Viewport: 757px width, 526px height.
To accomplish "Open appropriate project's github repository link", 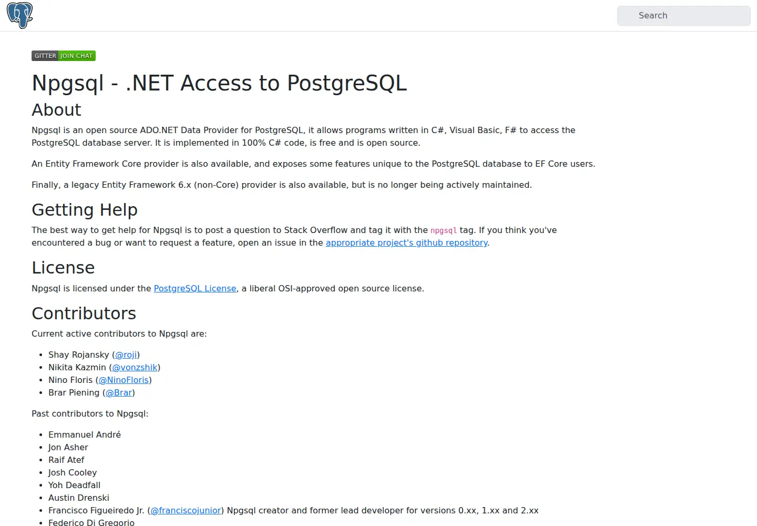I will pos(406,242).
